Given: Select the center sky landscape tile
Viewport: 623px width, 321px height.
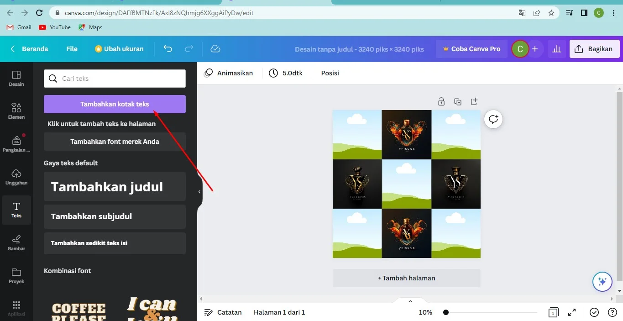Looking at the screenshot, I should coord(407,184).
